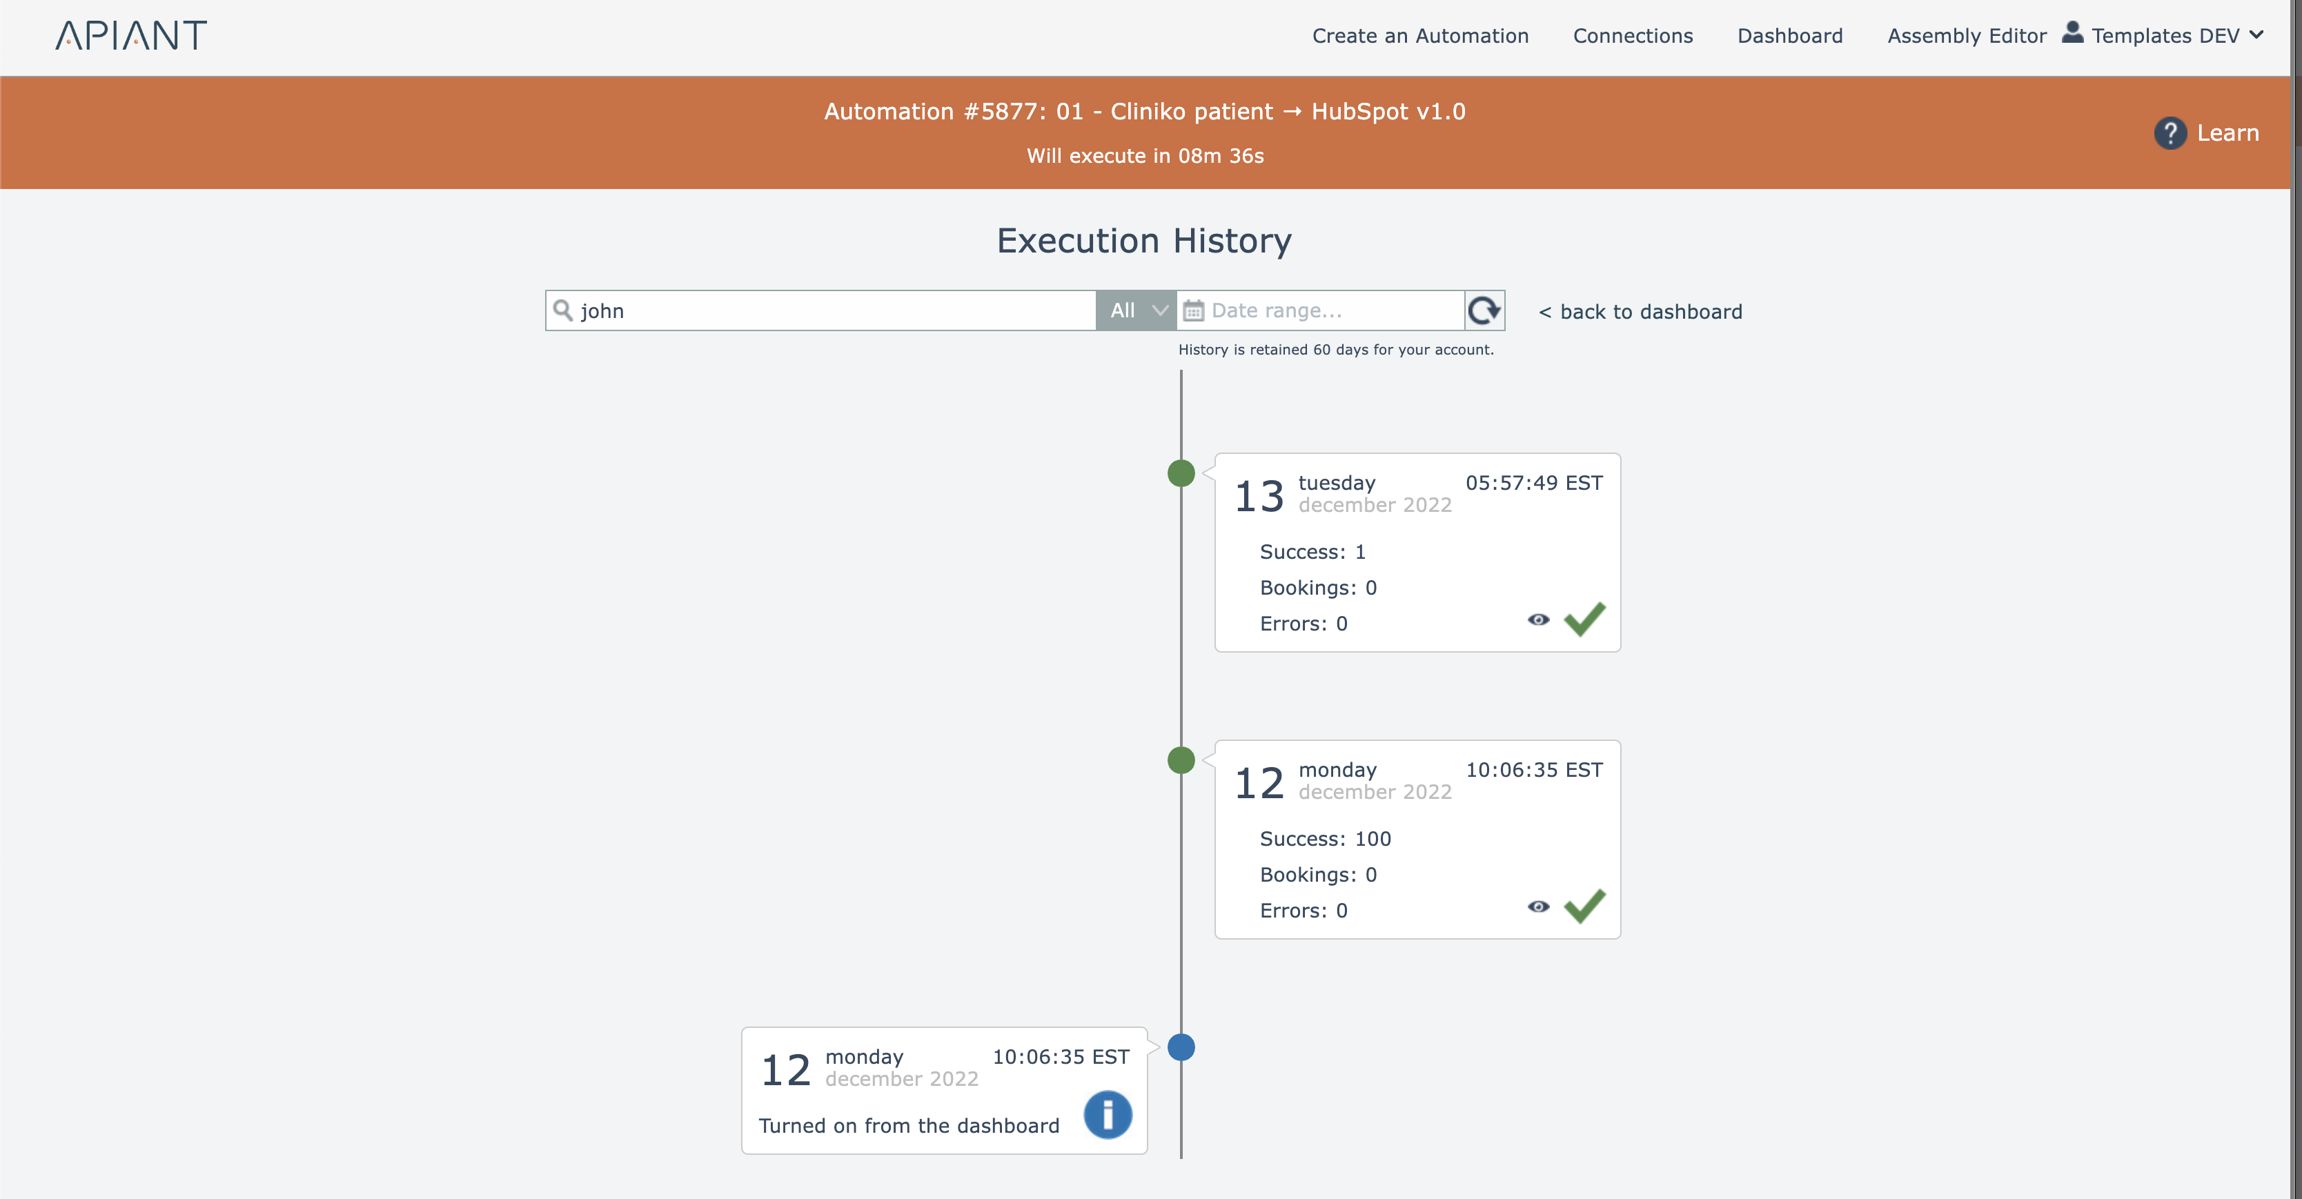Click the APIANT logo
This screenshot has height=1199, width=2302.
(x=131, y=36)
